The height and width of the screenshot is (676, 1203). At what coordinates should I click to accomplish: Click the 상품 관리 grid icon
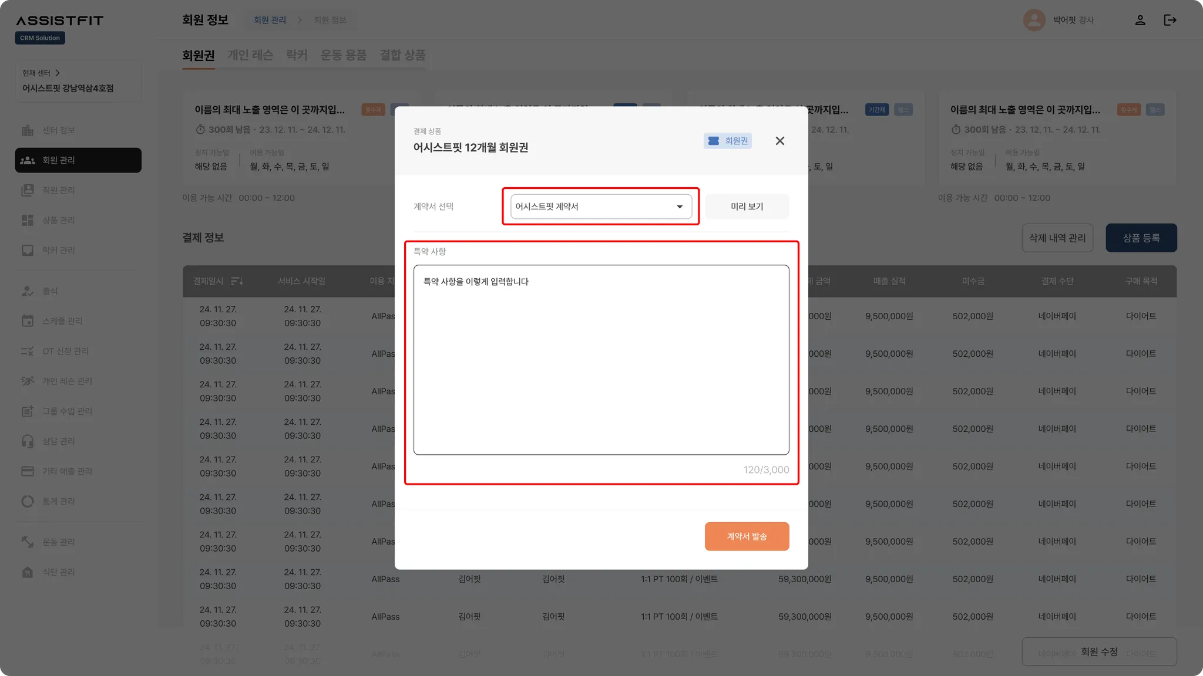[x=28, y=220]
